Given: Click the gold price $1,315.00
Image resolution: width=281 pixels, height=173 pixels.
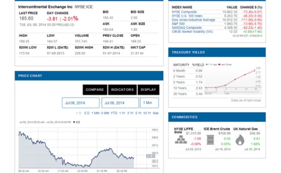Looking at the screenshot, I should tap(193, 133).
